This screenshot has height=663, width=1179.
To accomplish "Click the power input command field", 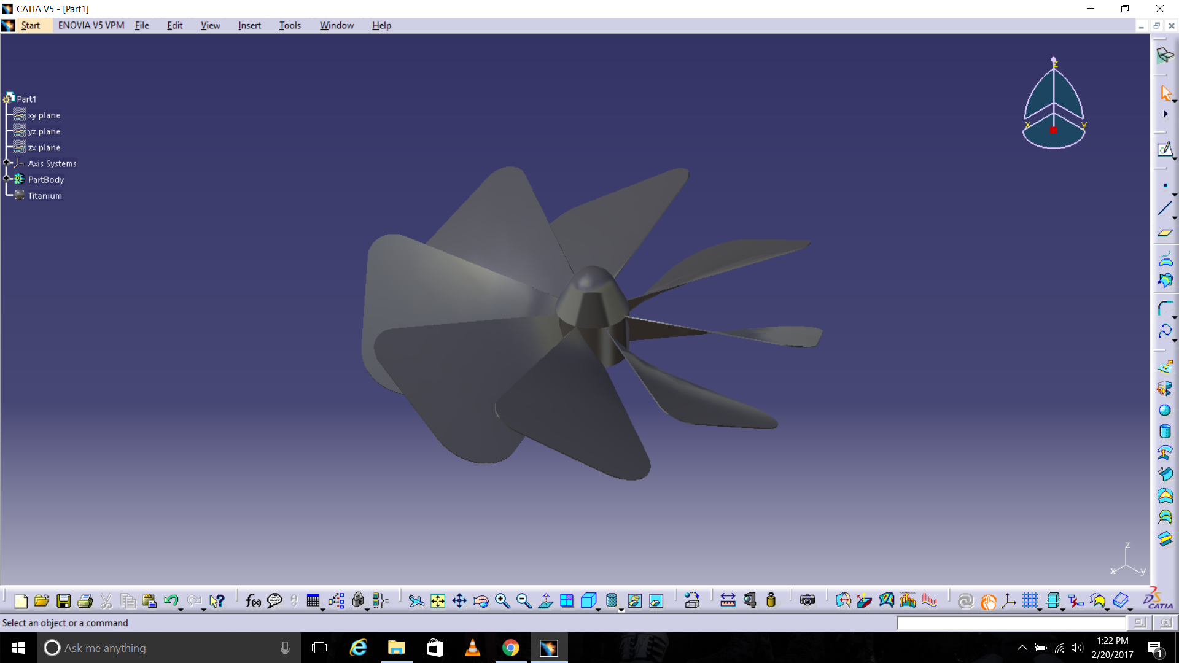I will [x=1011, y=623].
